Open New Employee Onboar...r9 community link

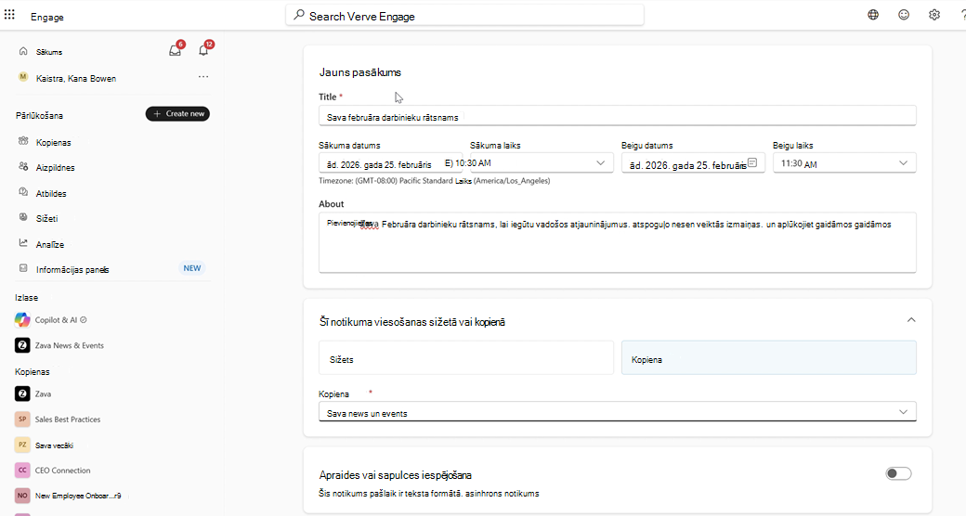(x=78, y=496)
